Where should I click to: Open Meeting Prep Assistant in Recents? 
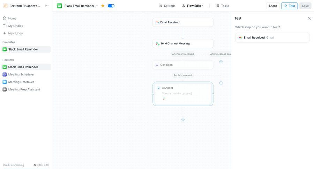pyautogui.click(x=26, y=89)
